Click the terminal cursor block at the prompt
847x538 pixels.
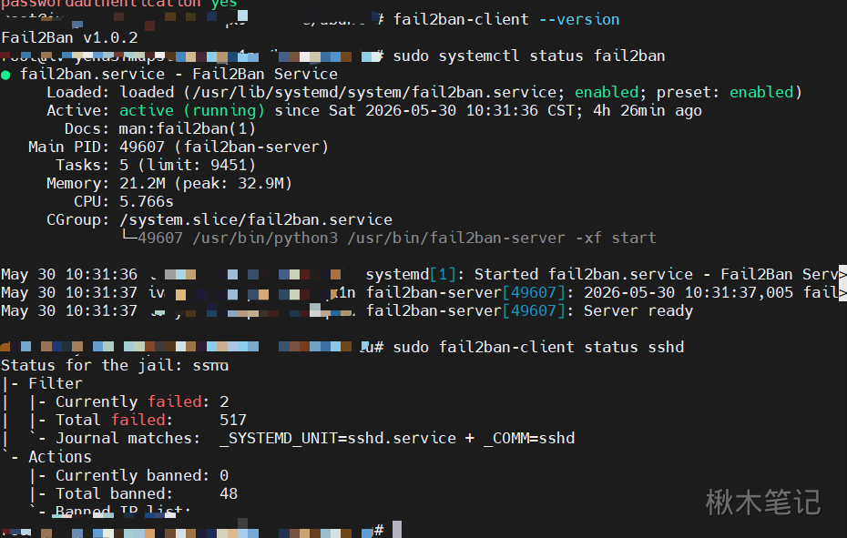(x=397, y=530)
